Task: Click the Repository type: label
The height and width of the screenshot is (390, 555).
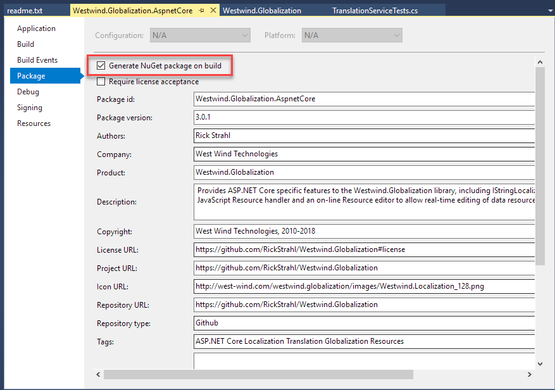Action: coord(123,324)
